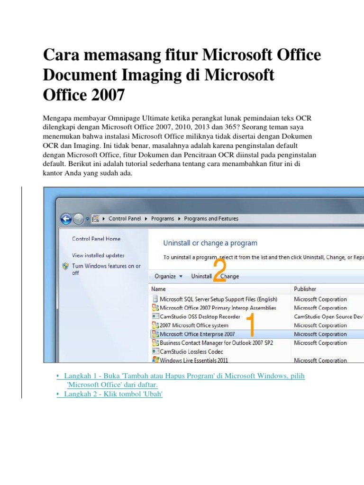Open the recent pages dropdown arrow
Image resolution: width=364 pixels, height=485 pixels.
(87, 219)
